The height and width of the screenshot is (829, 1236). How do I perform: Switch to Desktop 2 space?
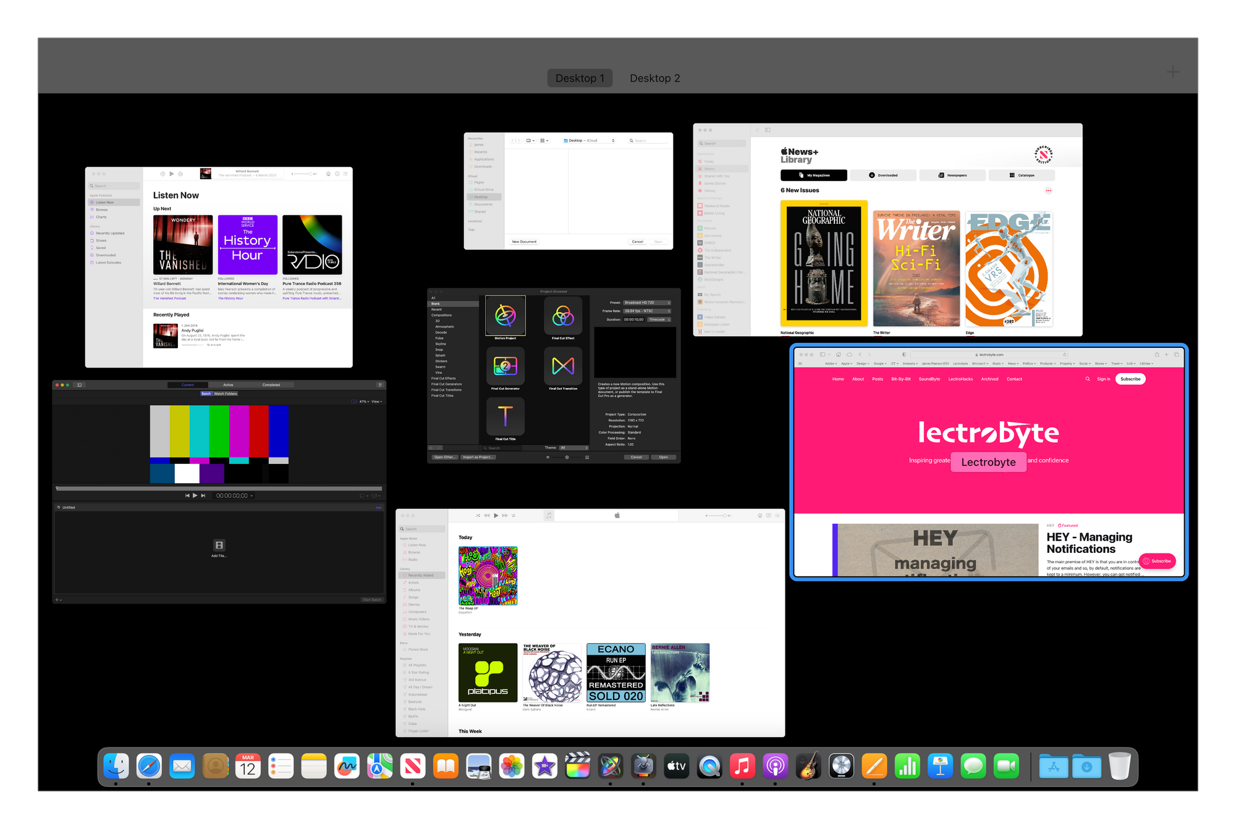click(655, 78)
